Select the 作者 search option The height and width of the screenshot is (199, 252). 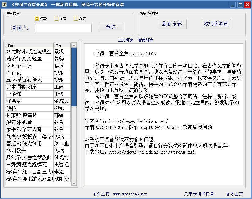pyautogui.click(x=56, y=19)
